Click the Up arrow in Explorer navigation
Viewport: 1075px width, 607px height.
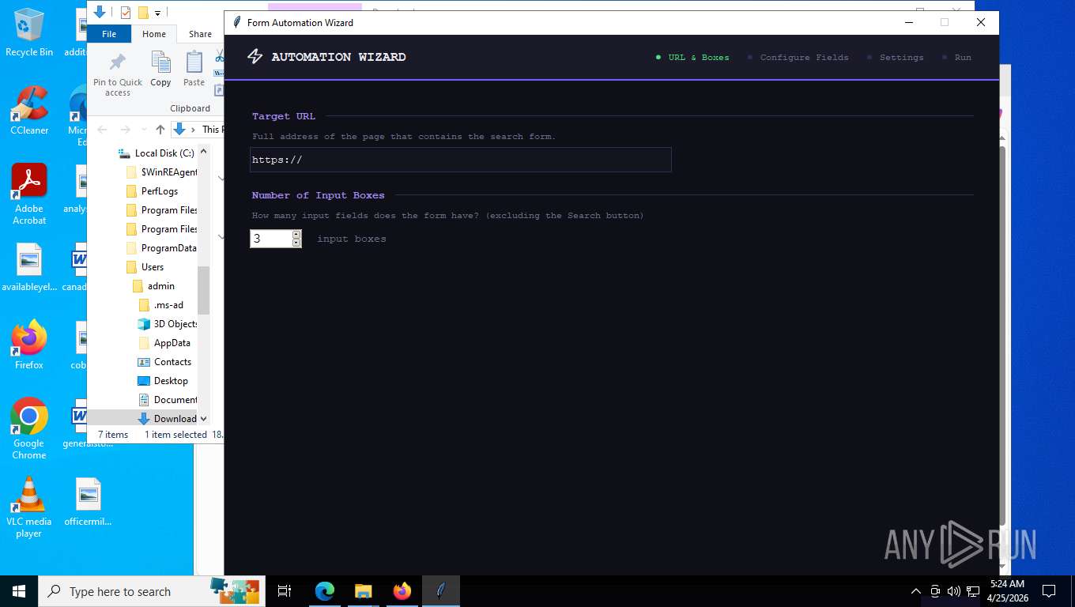[x=160, y=130]
